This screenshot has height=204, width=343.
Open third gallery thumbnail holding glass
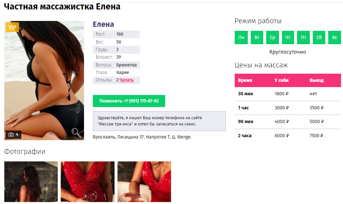(144, 181)
